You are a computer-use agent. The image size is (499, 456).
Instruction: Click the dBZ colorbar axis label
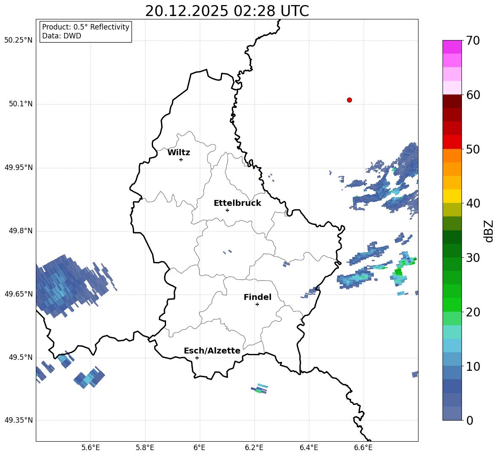pos(489,231)
